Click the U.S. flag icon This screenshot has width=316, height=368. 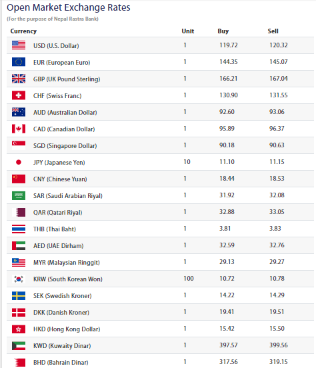(19, 45)
